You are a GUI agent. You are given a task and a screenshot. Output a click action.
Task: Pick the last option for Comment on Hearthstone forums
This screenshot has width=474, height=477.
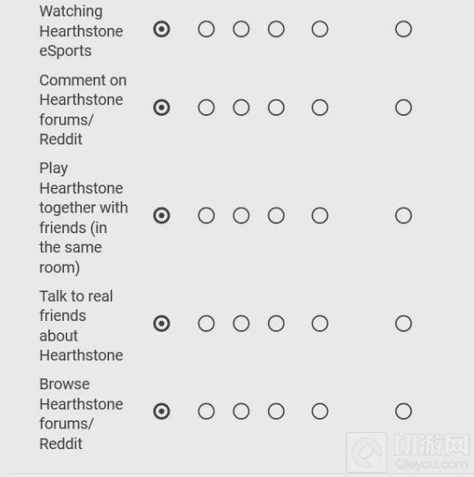point(403,108)
